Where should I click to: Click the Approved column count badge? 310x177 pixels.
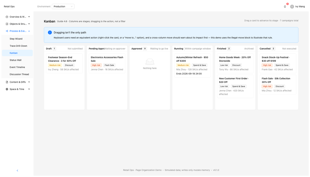(145, 49)
